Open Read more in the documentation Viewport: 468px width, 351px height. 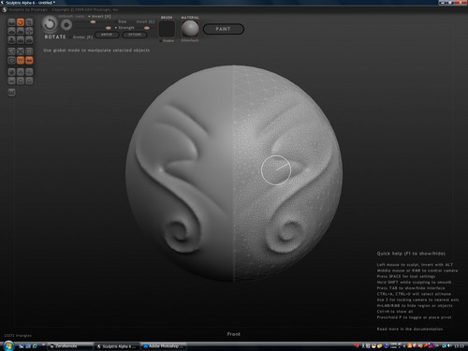[x=410, y=329]
